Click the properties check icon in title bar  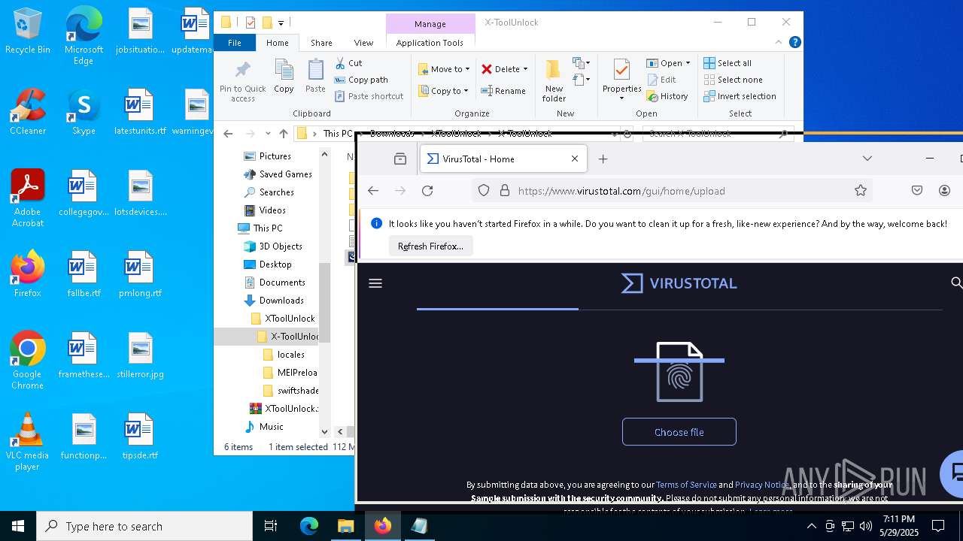click(251, 23)
